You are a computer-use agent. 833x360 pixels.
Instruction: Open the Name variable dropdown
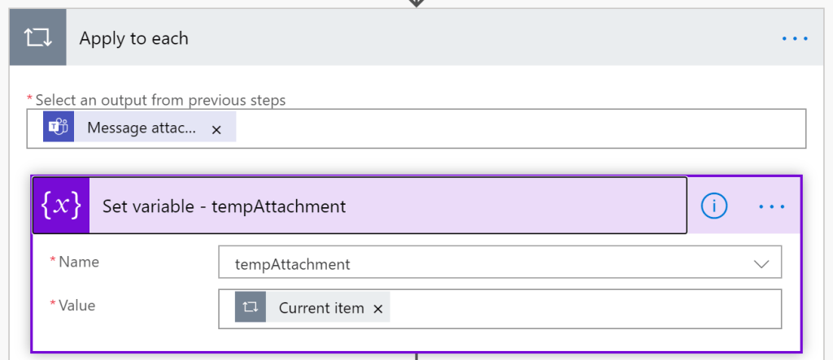pos(488,264)
